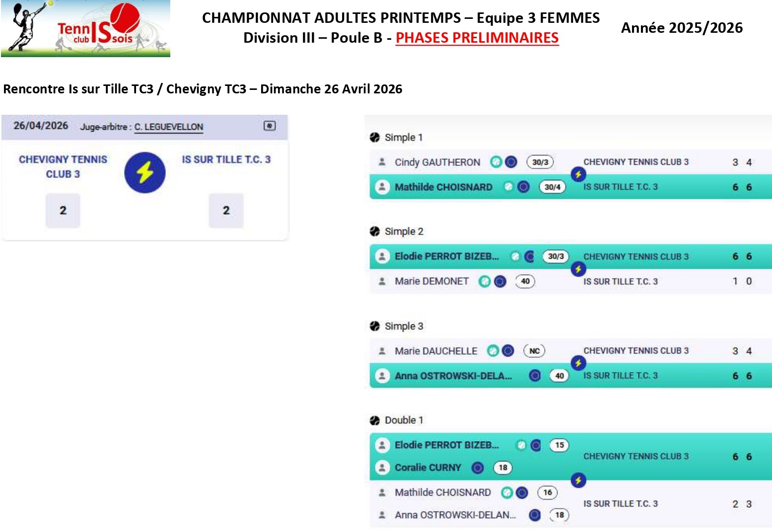Viewport: 772px width, 530px height.
Task: Click the PHASES PRELIMINAIRES underlined link
Action: click(477, 38)
